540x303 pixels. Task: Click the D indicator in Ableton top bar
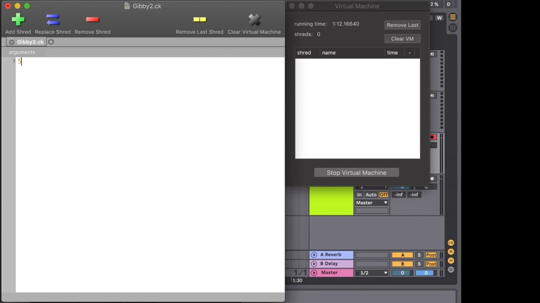coord(448,4)
